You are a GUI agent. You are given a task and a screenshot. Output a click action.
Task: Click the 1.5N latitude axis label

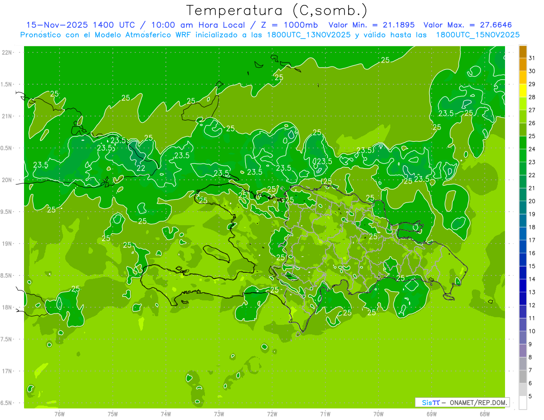click(7, 84)
